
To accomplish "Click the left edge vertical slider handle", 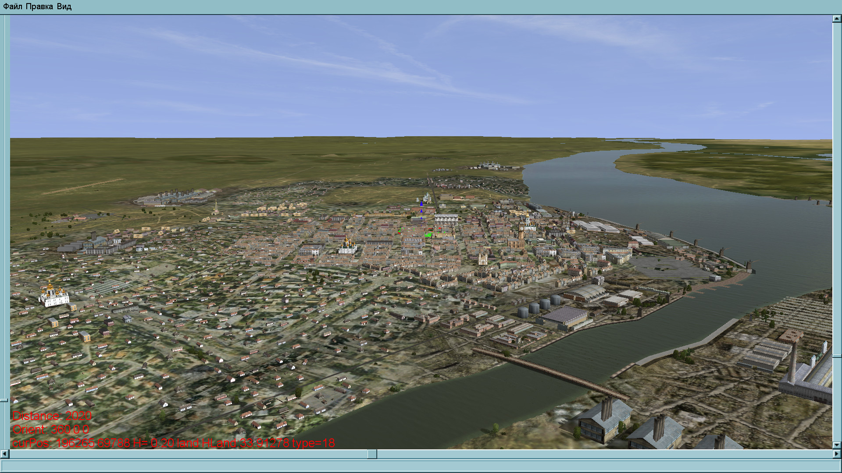I will click(4, 400).
